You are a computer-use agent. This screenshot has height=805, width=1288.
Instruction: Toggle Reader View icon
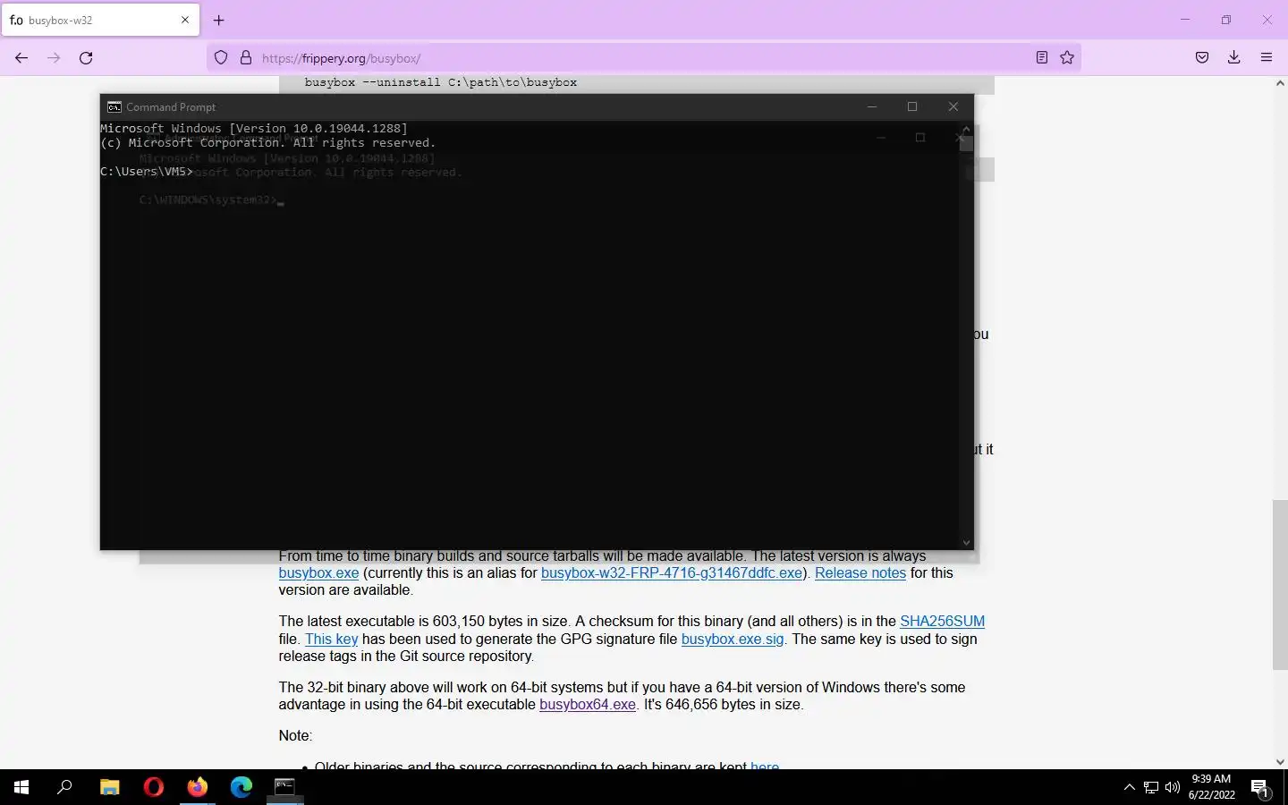[1042, 58]
